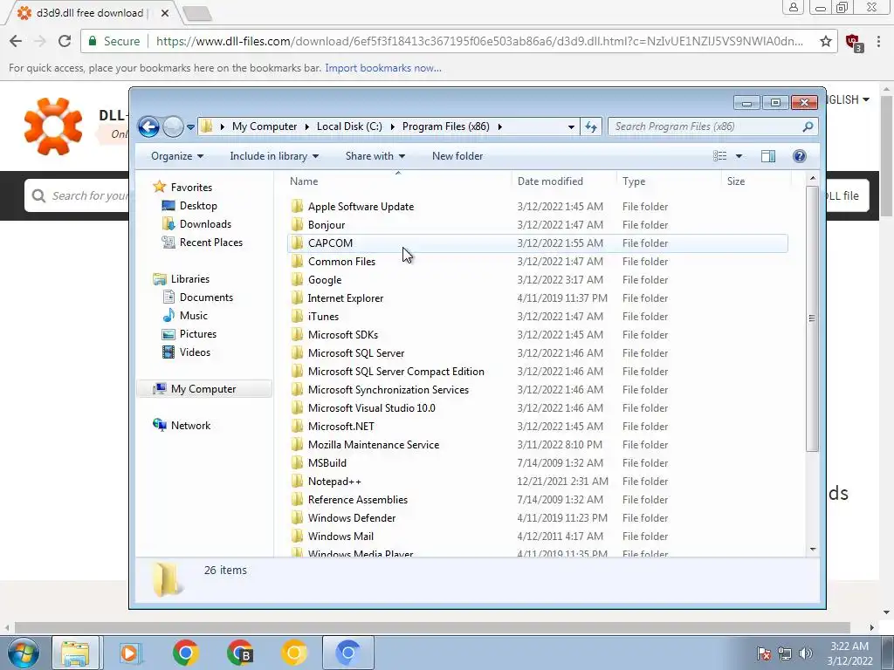
Task: Click the magnifier icon in Explorer search
Action: pos(808,126)
